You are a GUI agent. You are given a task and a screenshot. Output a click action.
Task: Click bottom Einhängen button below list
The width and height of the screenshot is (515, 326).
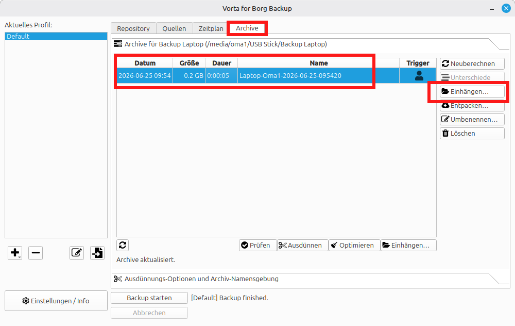click(408, 245)
